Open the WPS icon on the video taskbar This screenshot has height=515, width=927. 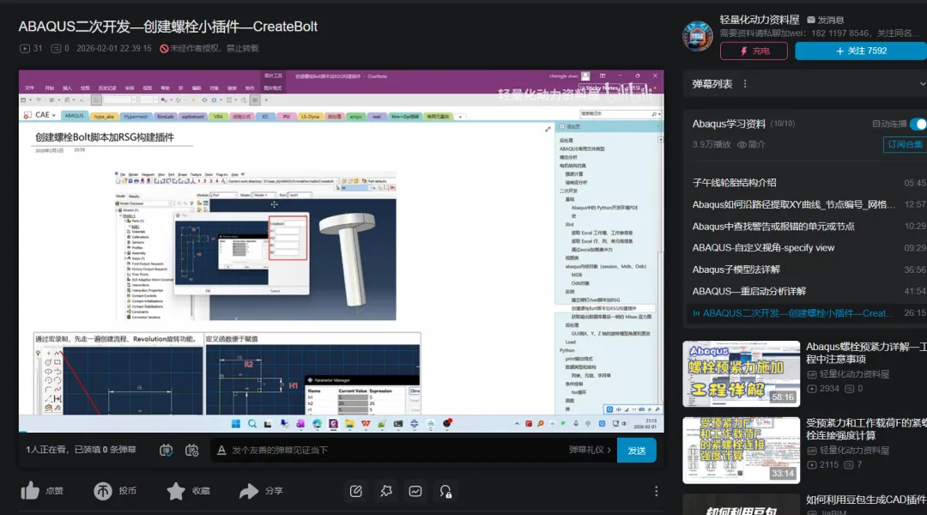366,423
